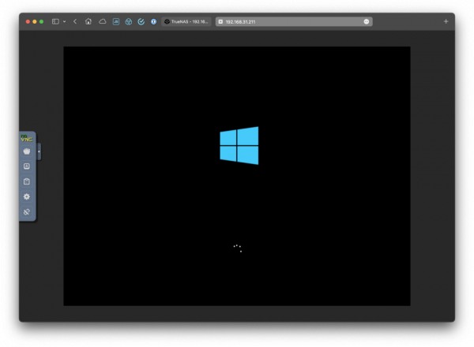This screenshot has height=347, width=474.
Task: Click the Windows logo in VNC screen
Action: (239, 146)
